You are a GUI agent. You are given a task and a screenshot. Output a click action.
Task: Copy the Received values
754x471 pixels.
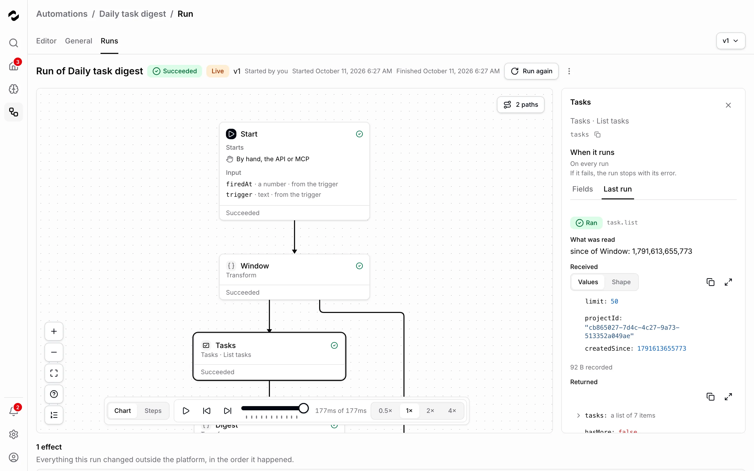710,282
